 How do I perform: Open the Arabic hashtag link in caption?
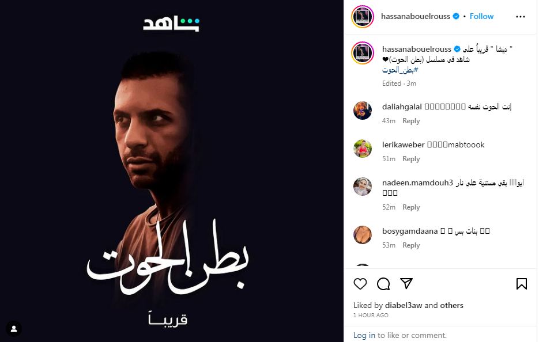point(400,70)
